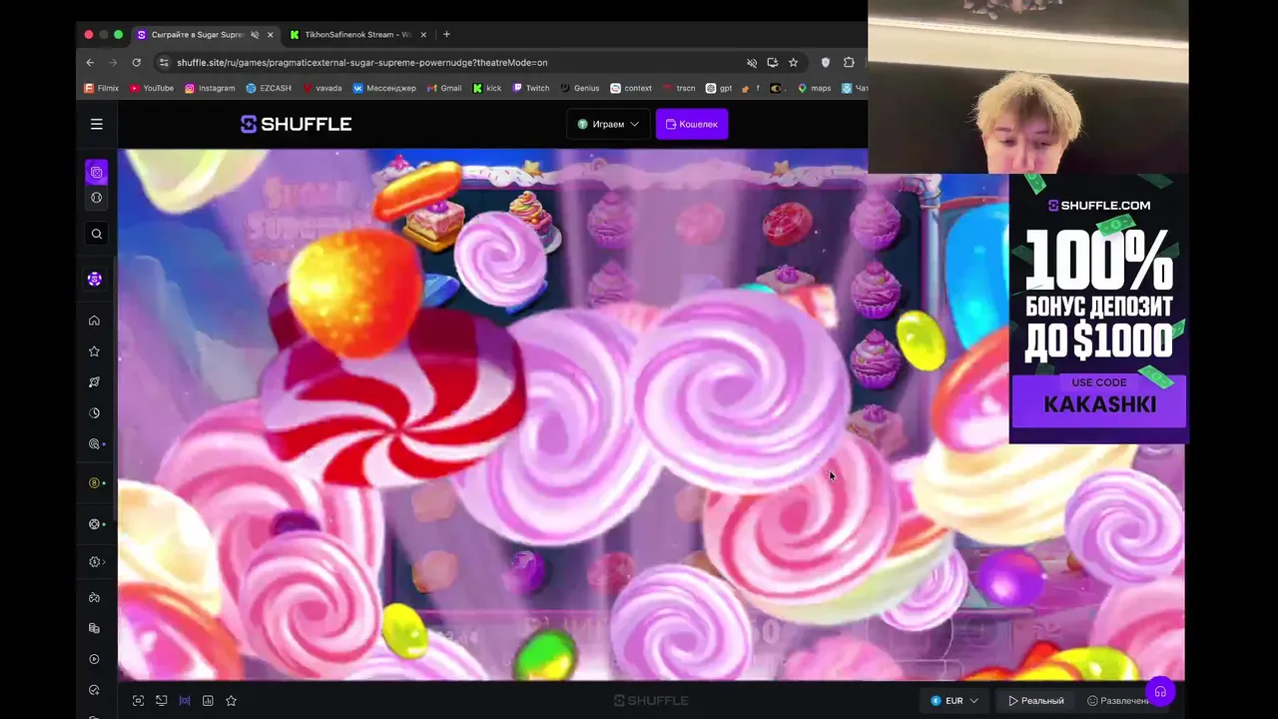
Task: Open support chat headphones button
Action: pyautogui.click(x=1160, y=691)
